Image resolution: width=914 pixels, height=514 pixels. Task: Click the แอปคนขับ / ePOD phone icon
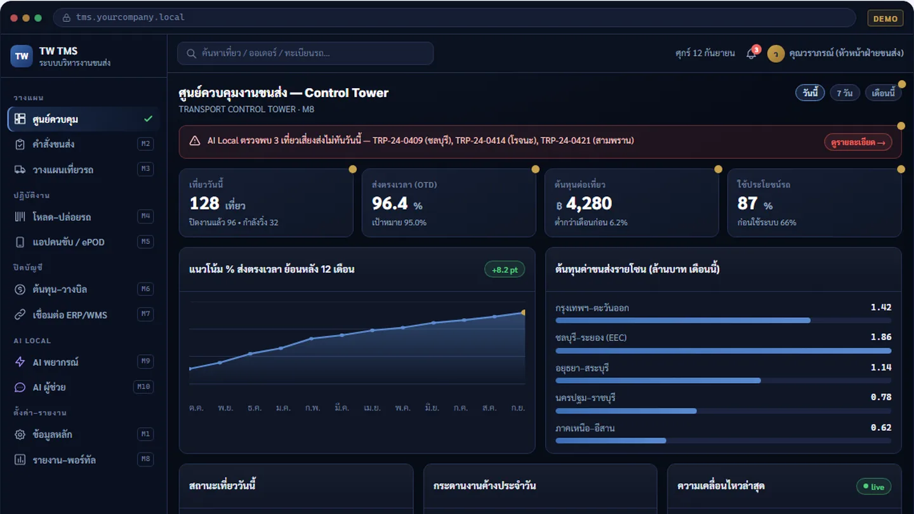20,242
